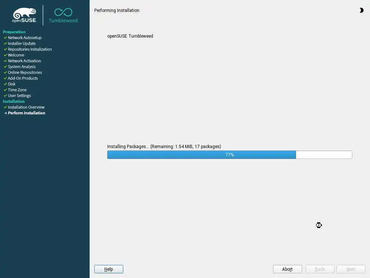
Task: Open the Help button
Action: pos(108,269)
